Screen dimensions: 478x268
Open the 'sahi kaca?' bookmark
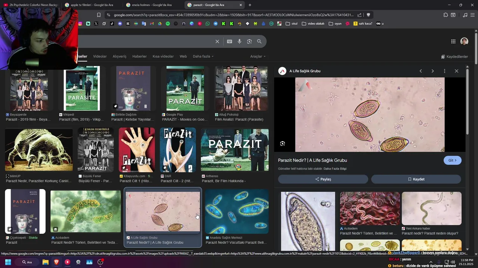[x=363, y=23]
